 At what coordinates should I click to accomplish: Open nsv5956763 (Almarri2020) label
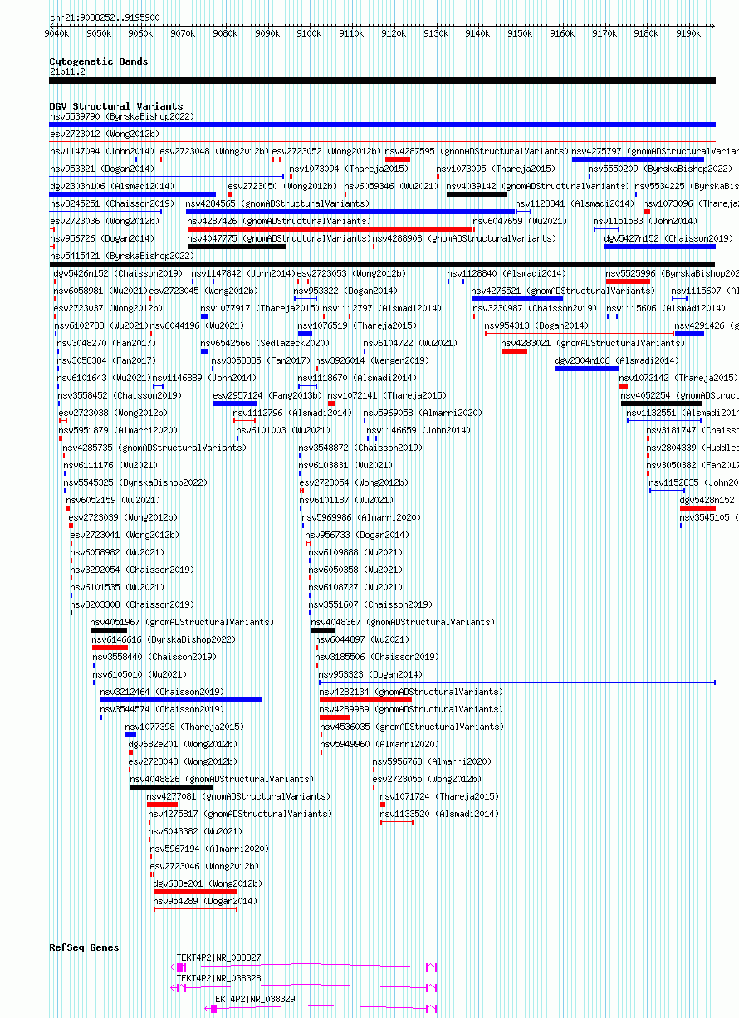click(x=432, y=761)
